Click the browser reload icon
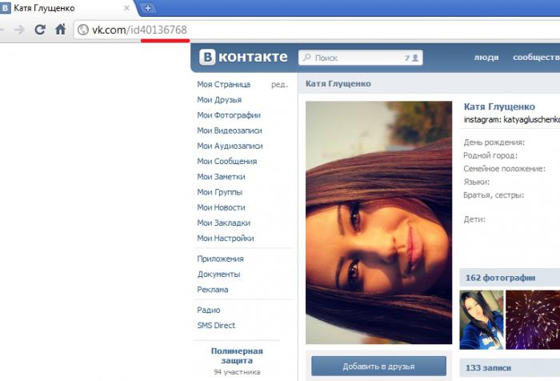 (x=40, y=30)
